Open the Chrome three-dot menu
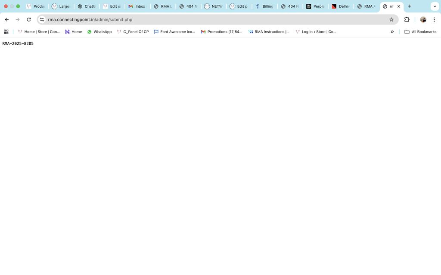Image resolution: width=441 pixels, height=275 pixels. click(x=434, y=19)
